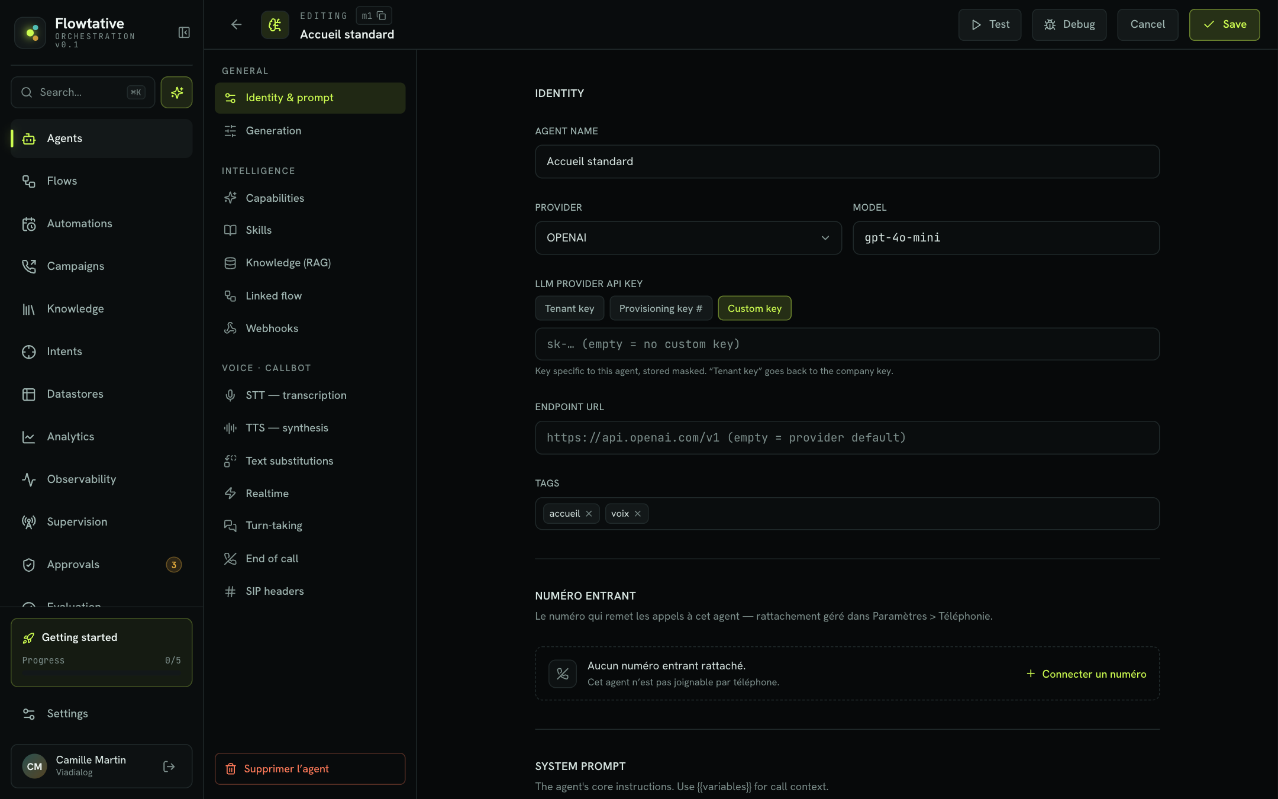Screen dimensions: 1278x799
Task: Click the Agent name input field
Action: [847, 162]
